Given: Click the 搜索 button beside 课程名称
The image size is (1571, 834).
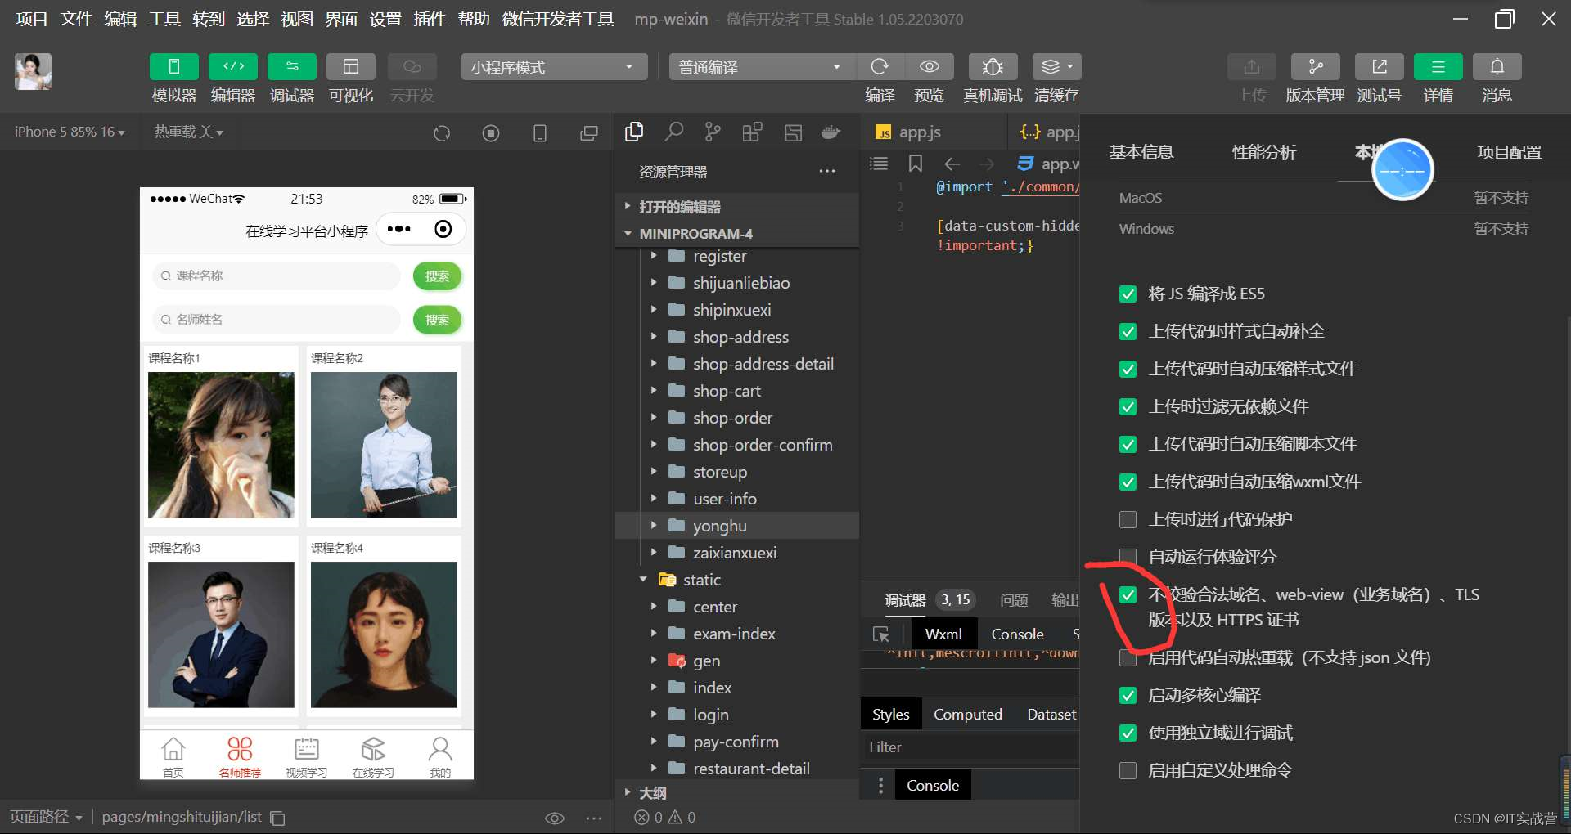Looking at the screenshot, I should pyautogui.click(x=437, y=276).
